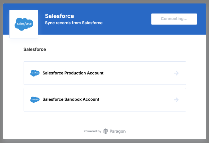Choose the Salesforce Sandbox Account label
Image resolution: width=209 pixels, height=143 pixels.
click(71, 99)
